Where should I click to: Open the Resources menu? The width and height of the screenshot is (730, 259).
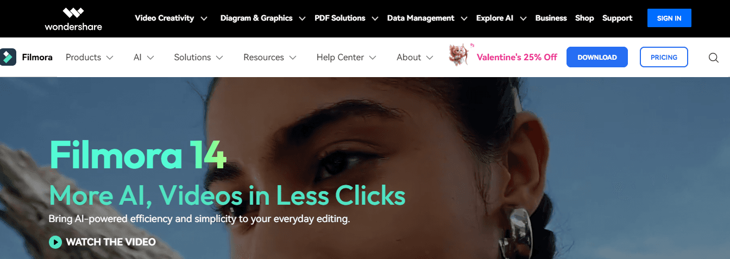(x=270, y=57)
